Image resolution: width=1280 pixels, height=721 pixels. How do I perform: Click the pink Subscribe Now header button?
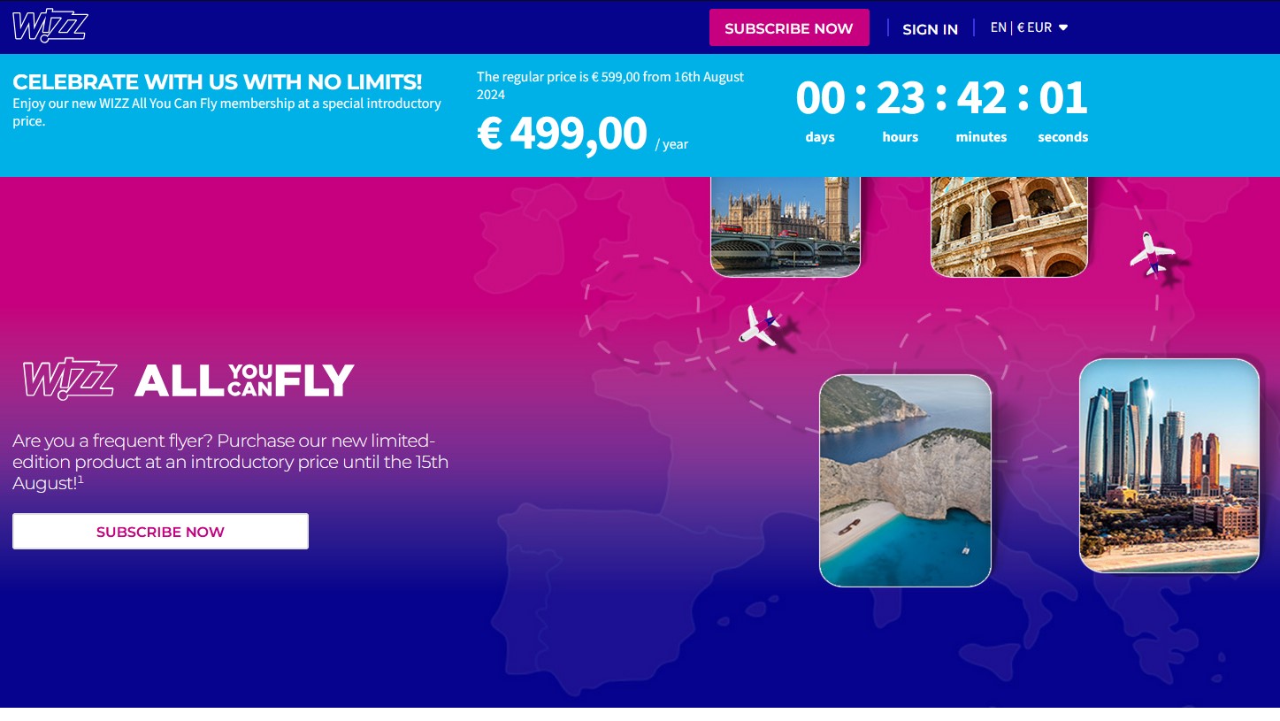coord(789,28)
